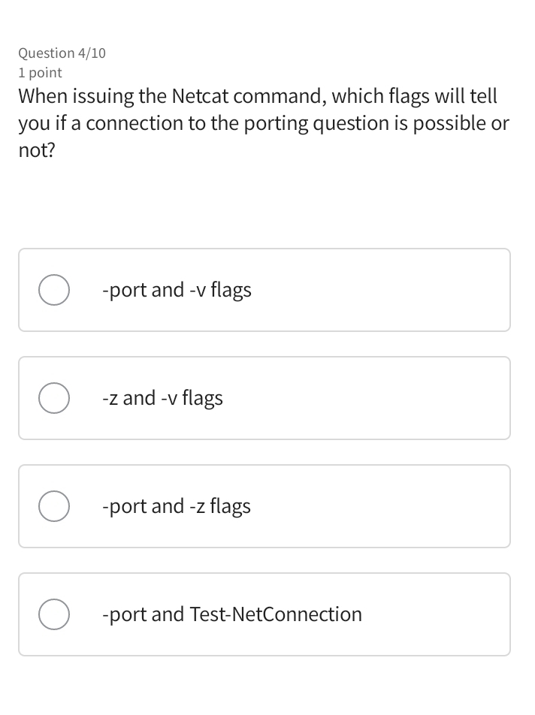Click the "-z and -v flags" answer text
The height and width of the screenshot is (715, 535).
click(x=162, y=398)
